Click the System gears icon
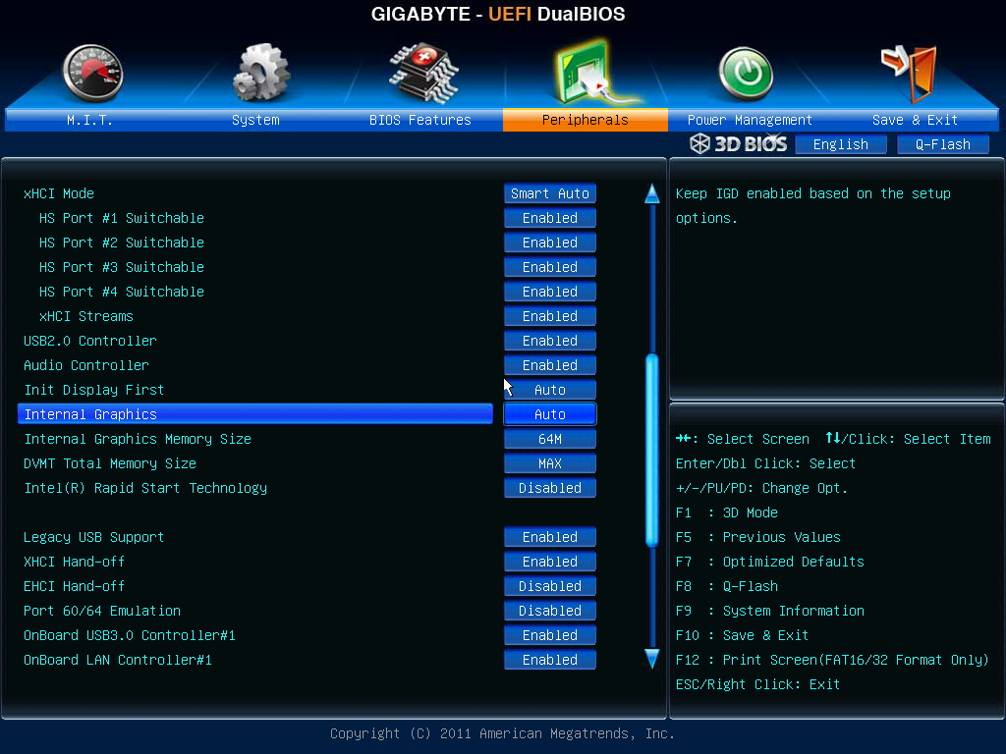Viewport: 1006px width, 754px height. coord(261,73)
